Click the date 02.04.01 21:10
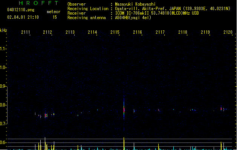The height and width of the screenshot is (150, 237). (x=23, y=17)
